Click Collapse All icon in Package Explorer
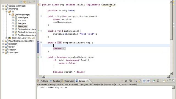The width and height of the screenshot is (176, 99). (x=21, y=2)
